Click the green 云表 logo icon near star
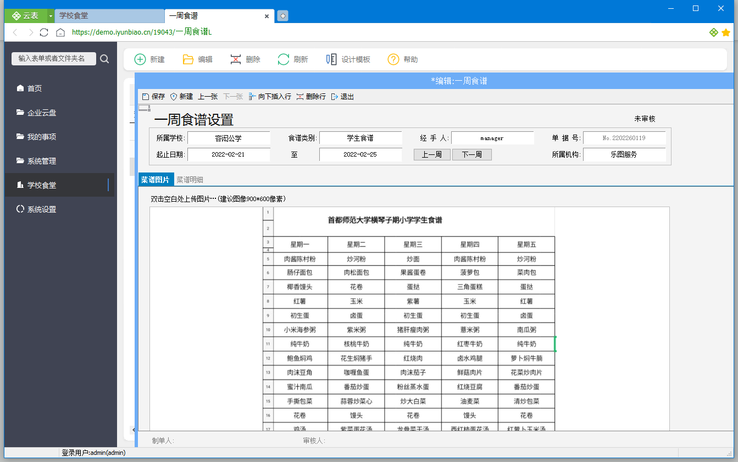 point(714,32)
